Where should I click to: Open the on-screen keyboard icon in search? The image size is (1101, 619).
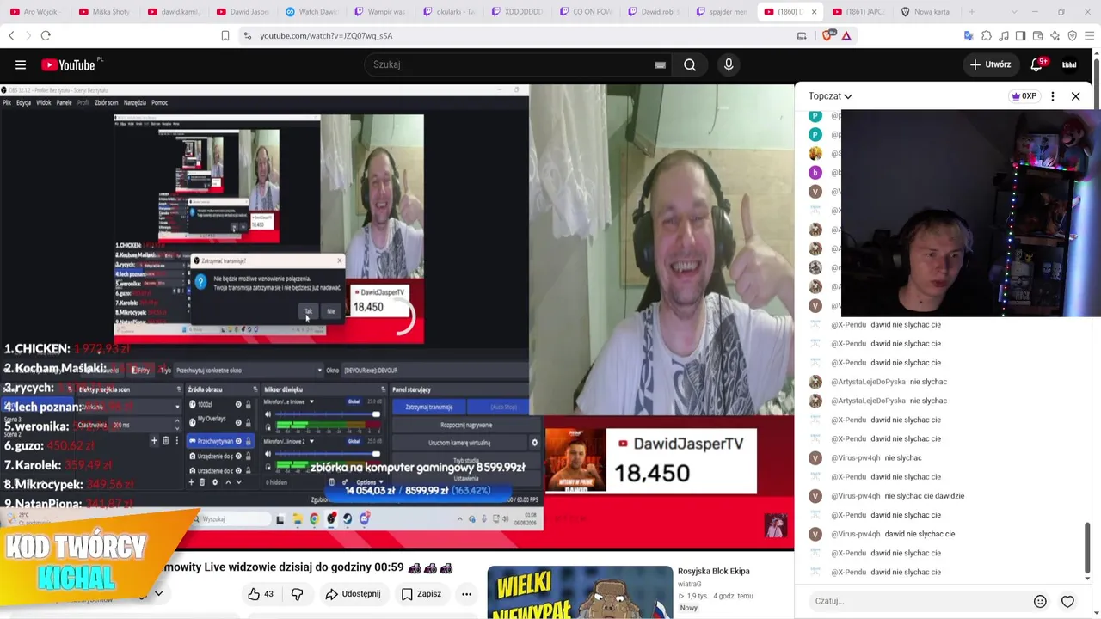660,64
